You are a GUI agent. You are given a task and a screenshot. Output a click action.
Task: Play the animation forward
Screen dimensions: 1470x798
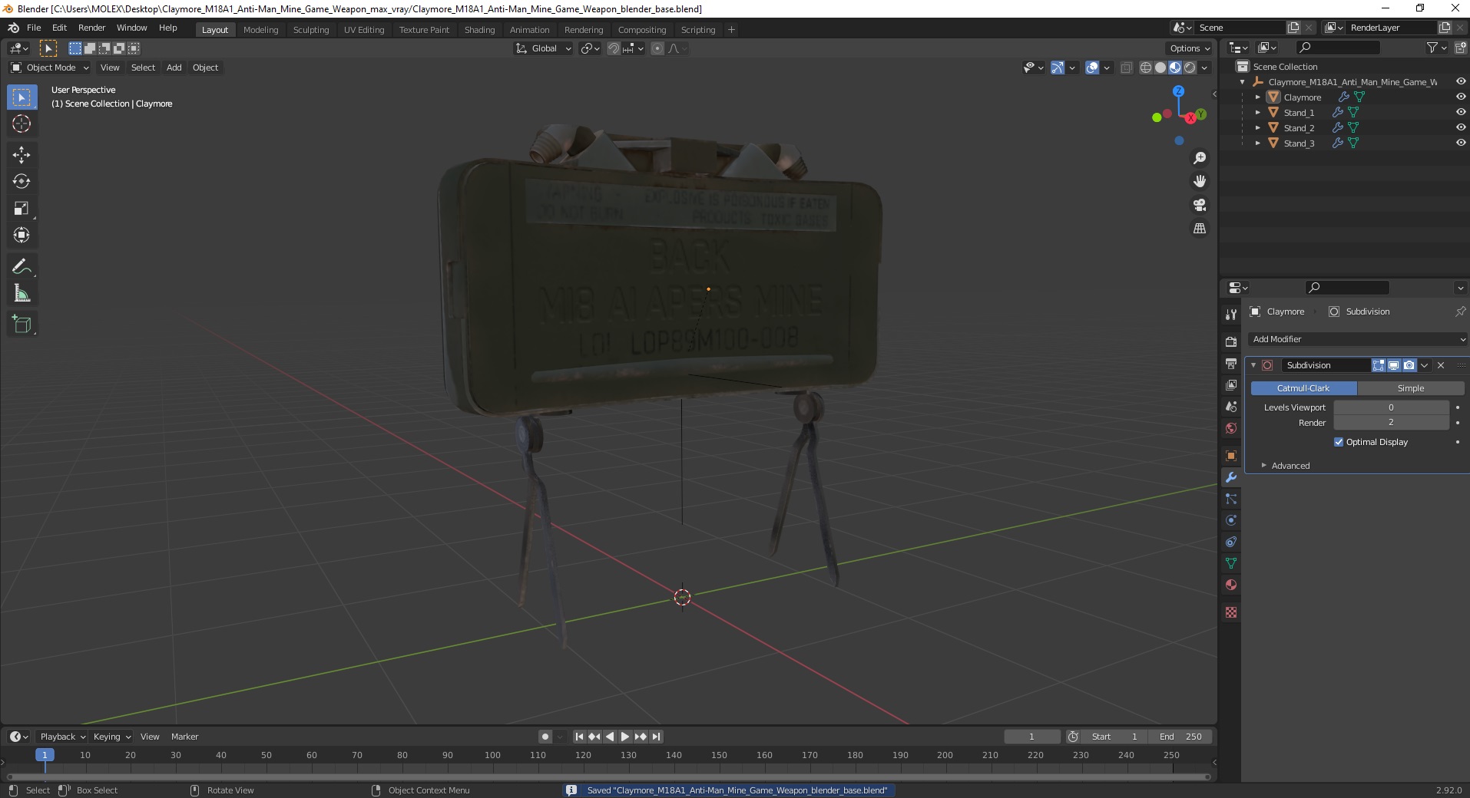coord(625,737)
